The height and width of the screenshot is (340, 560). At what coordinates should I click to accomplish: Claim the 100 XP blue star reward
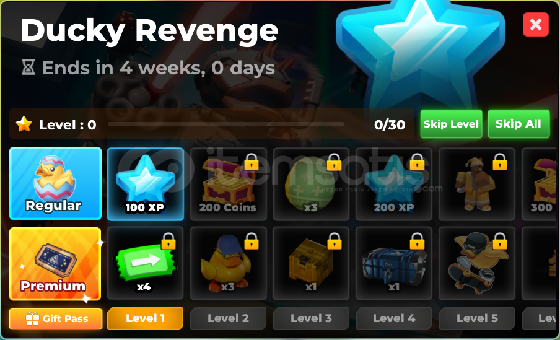146,184
